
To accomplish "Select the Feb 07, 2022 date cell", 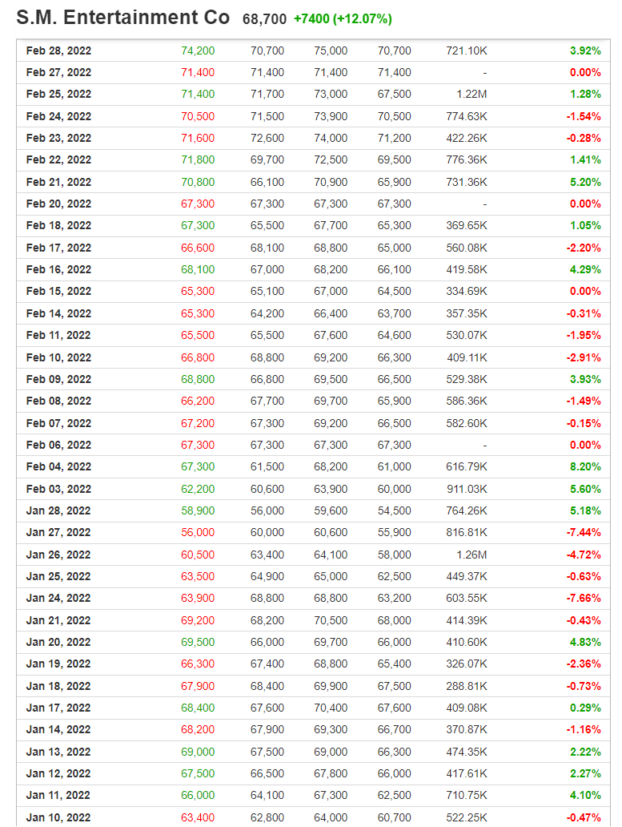I will 58,423.
